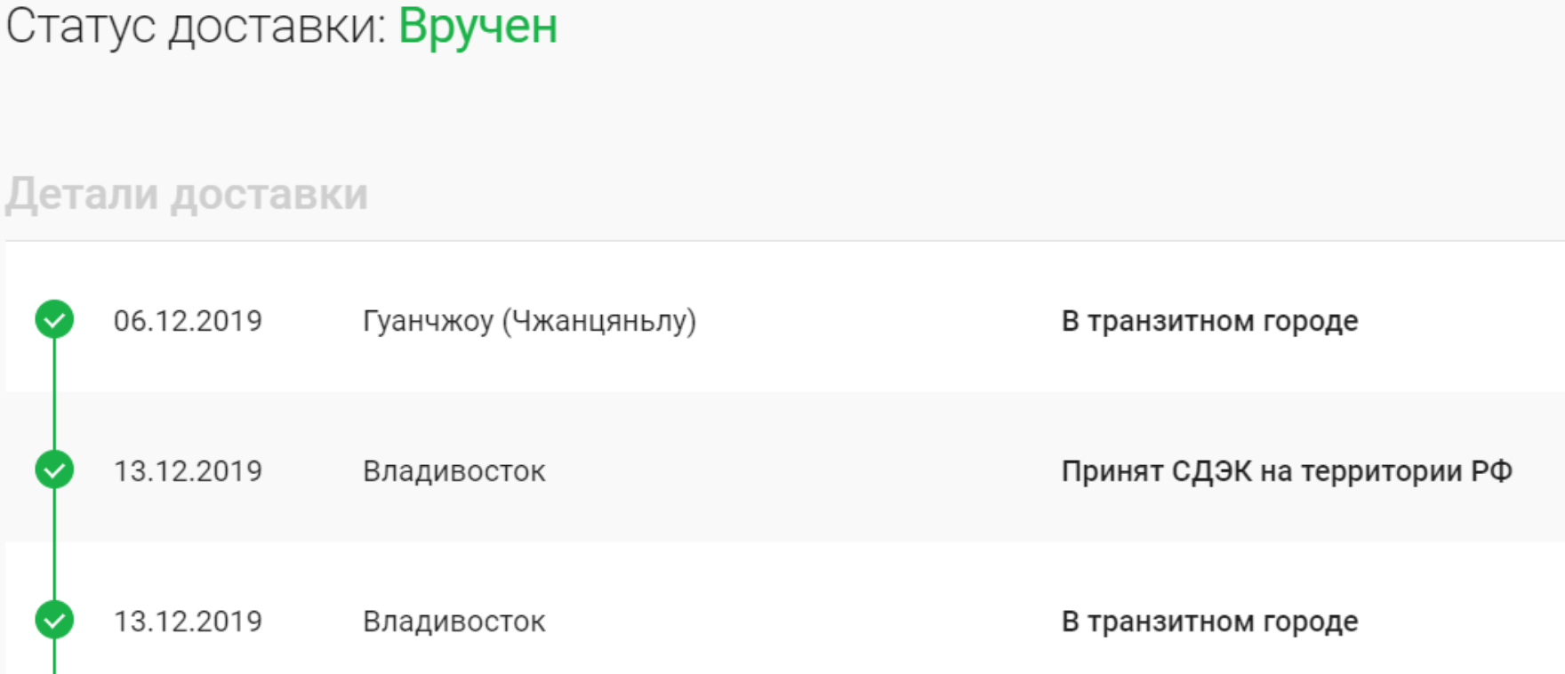Viewport: 1565px width, 674px height.
Task: Click the green "Вручен" delivery status
Action: point(478,26)
